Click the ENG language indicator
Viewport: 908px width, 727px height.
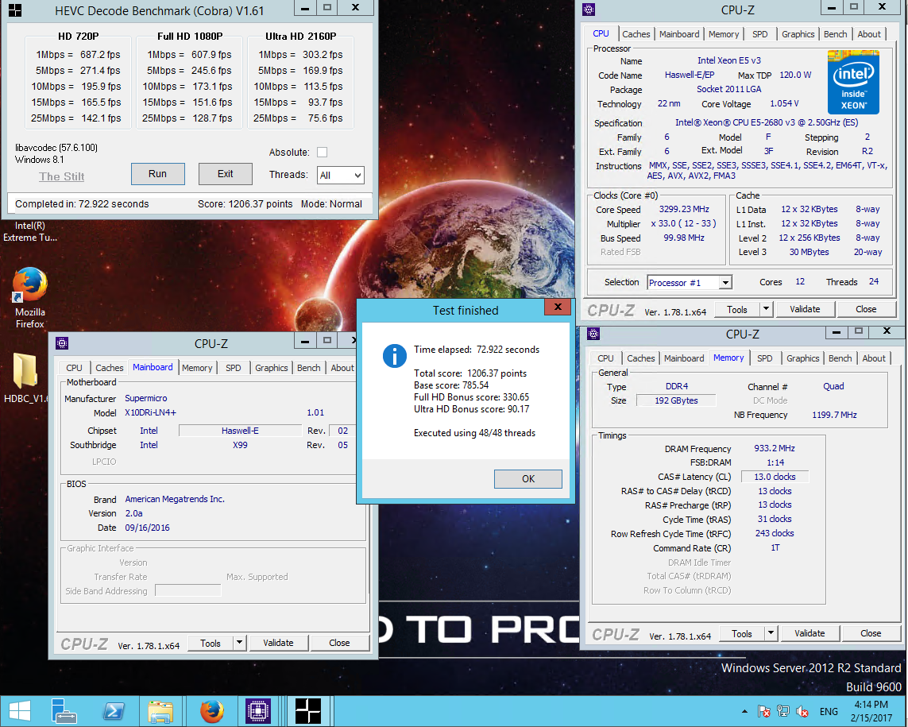point(828,711)
